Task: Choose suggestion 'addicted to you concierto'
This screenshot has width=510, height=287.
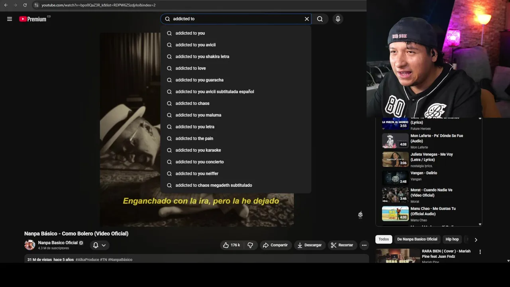Action: (236, 162)
